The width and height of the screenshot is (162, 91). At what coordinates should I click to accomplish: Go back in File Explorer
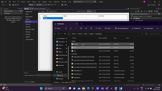pos(55,34)
